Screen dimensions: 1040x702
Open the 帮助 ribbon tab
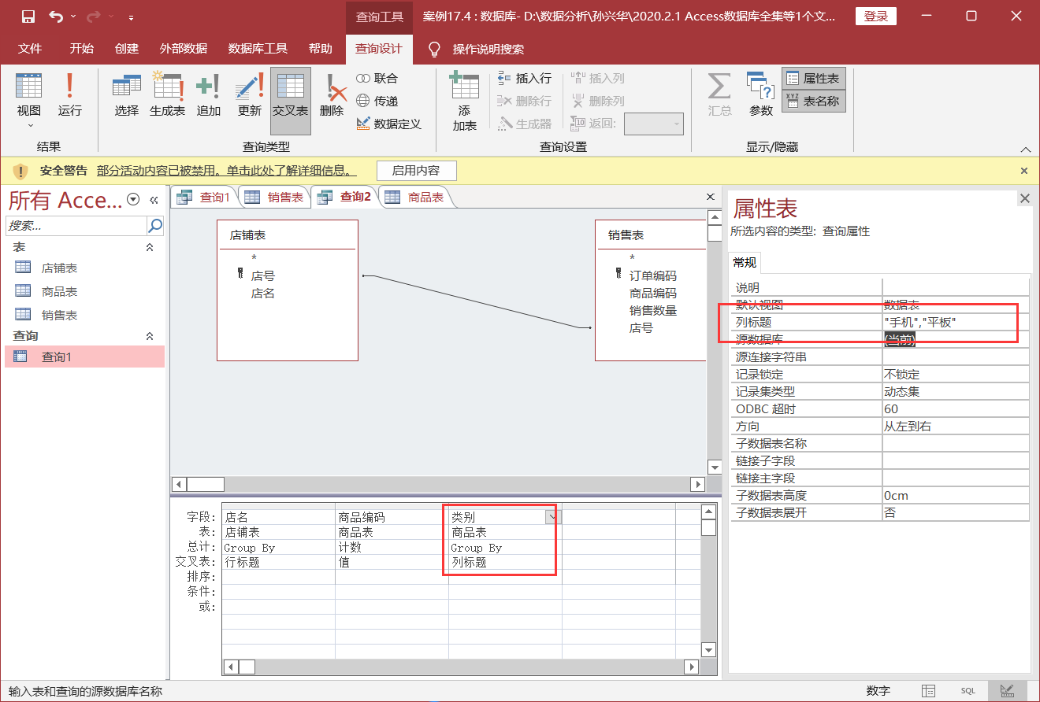[320, 49]
